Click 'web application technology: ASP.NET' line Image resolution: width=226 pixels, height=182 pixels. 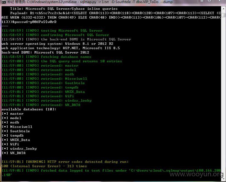click(x=61, y=48)
